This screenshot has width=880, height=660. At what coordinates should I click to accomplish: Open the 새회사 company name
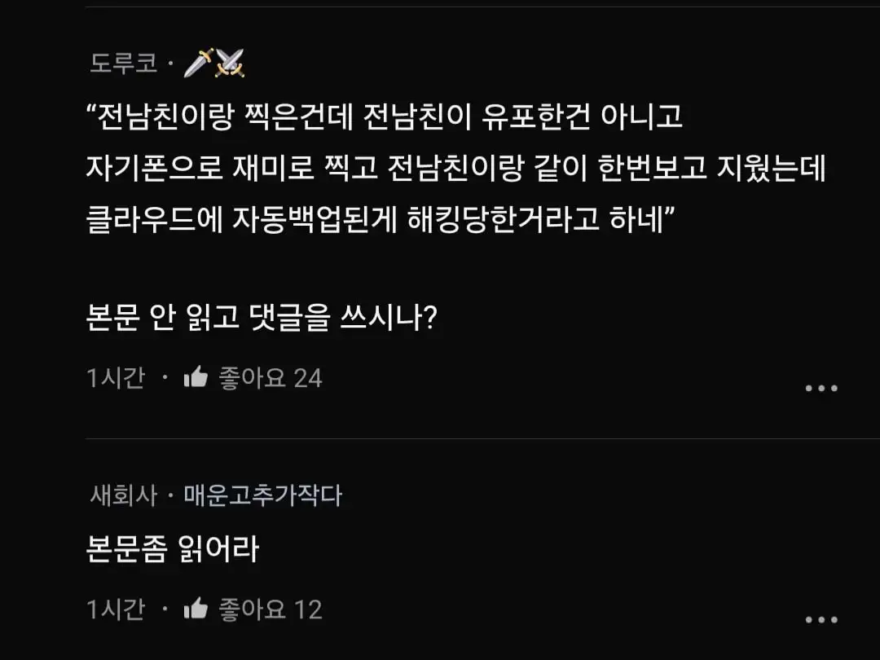pyautogui.click(x=123, y=495)
